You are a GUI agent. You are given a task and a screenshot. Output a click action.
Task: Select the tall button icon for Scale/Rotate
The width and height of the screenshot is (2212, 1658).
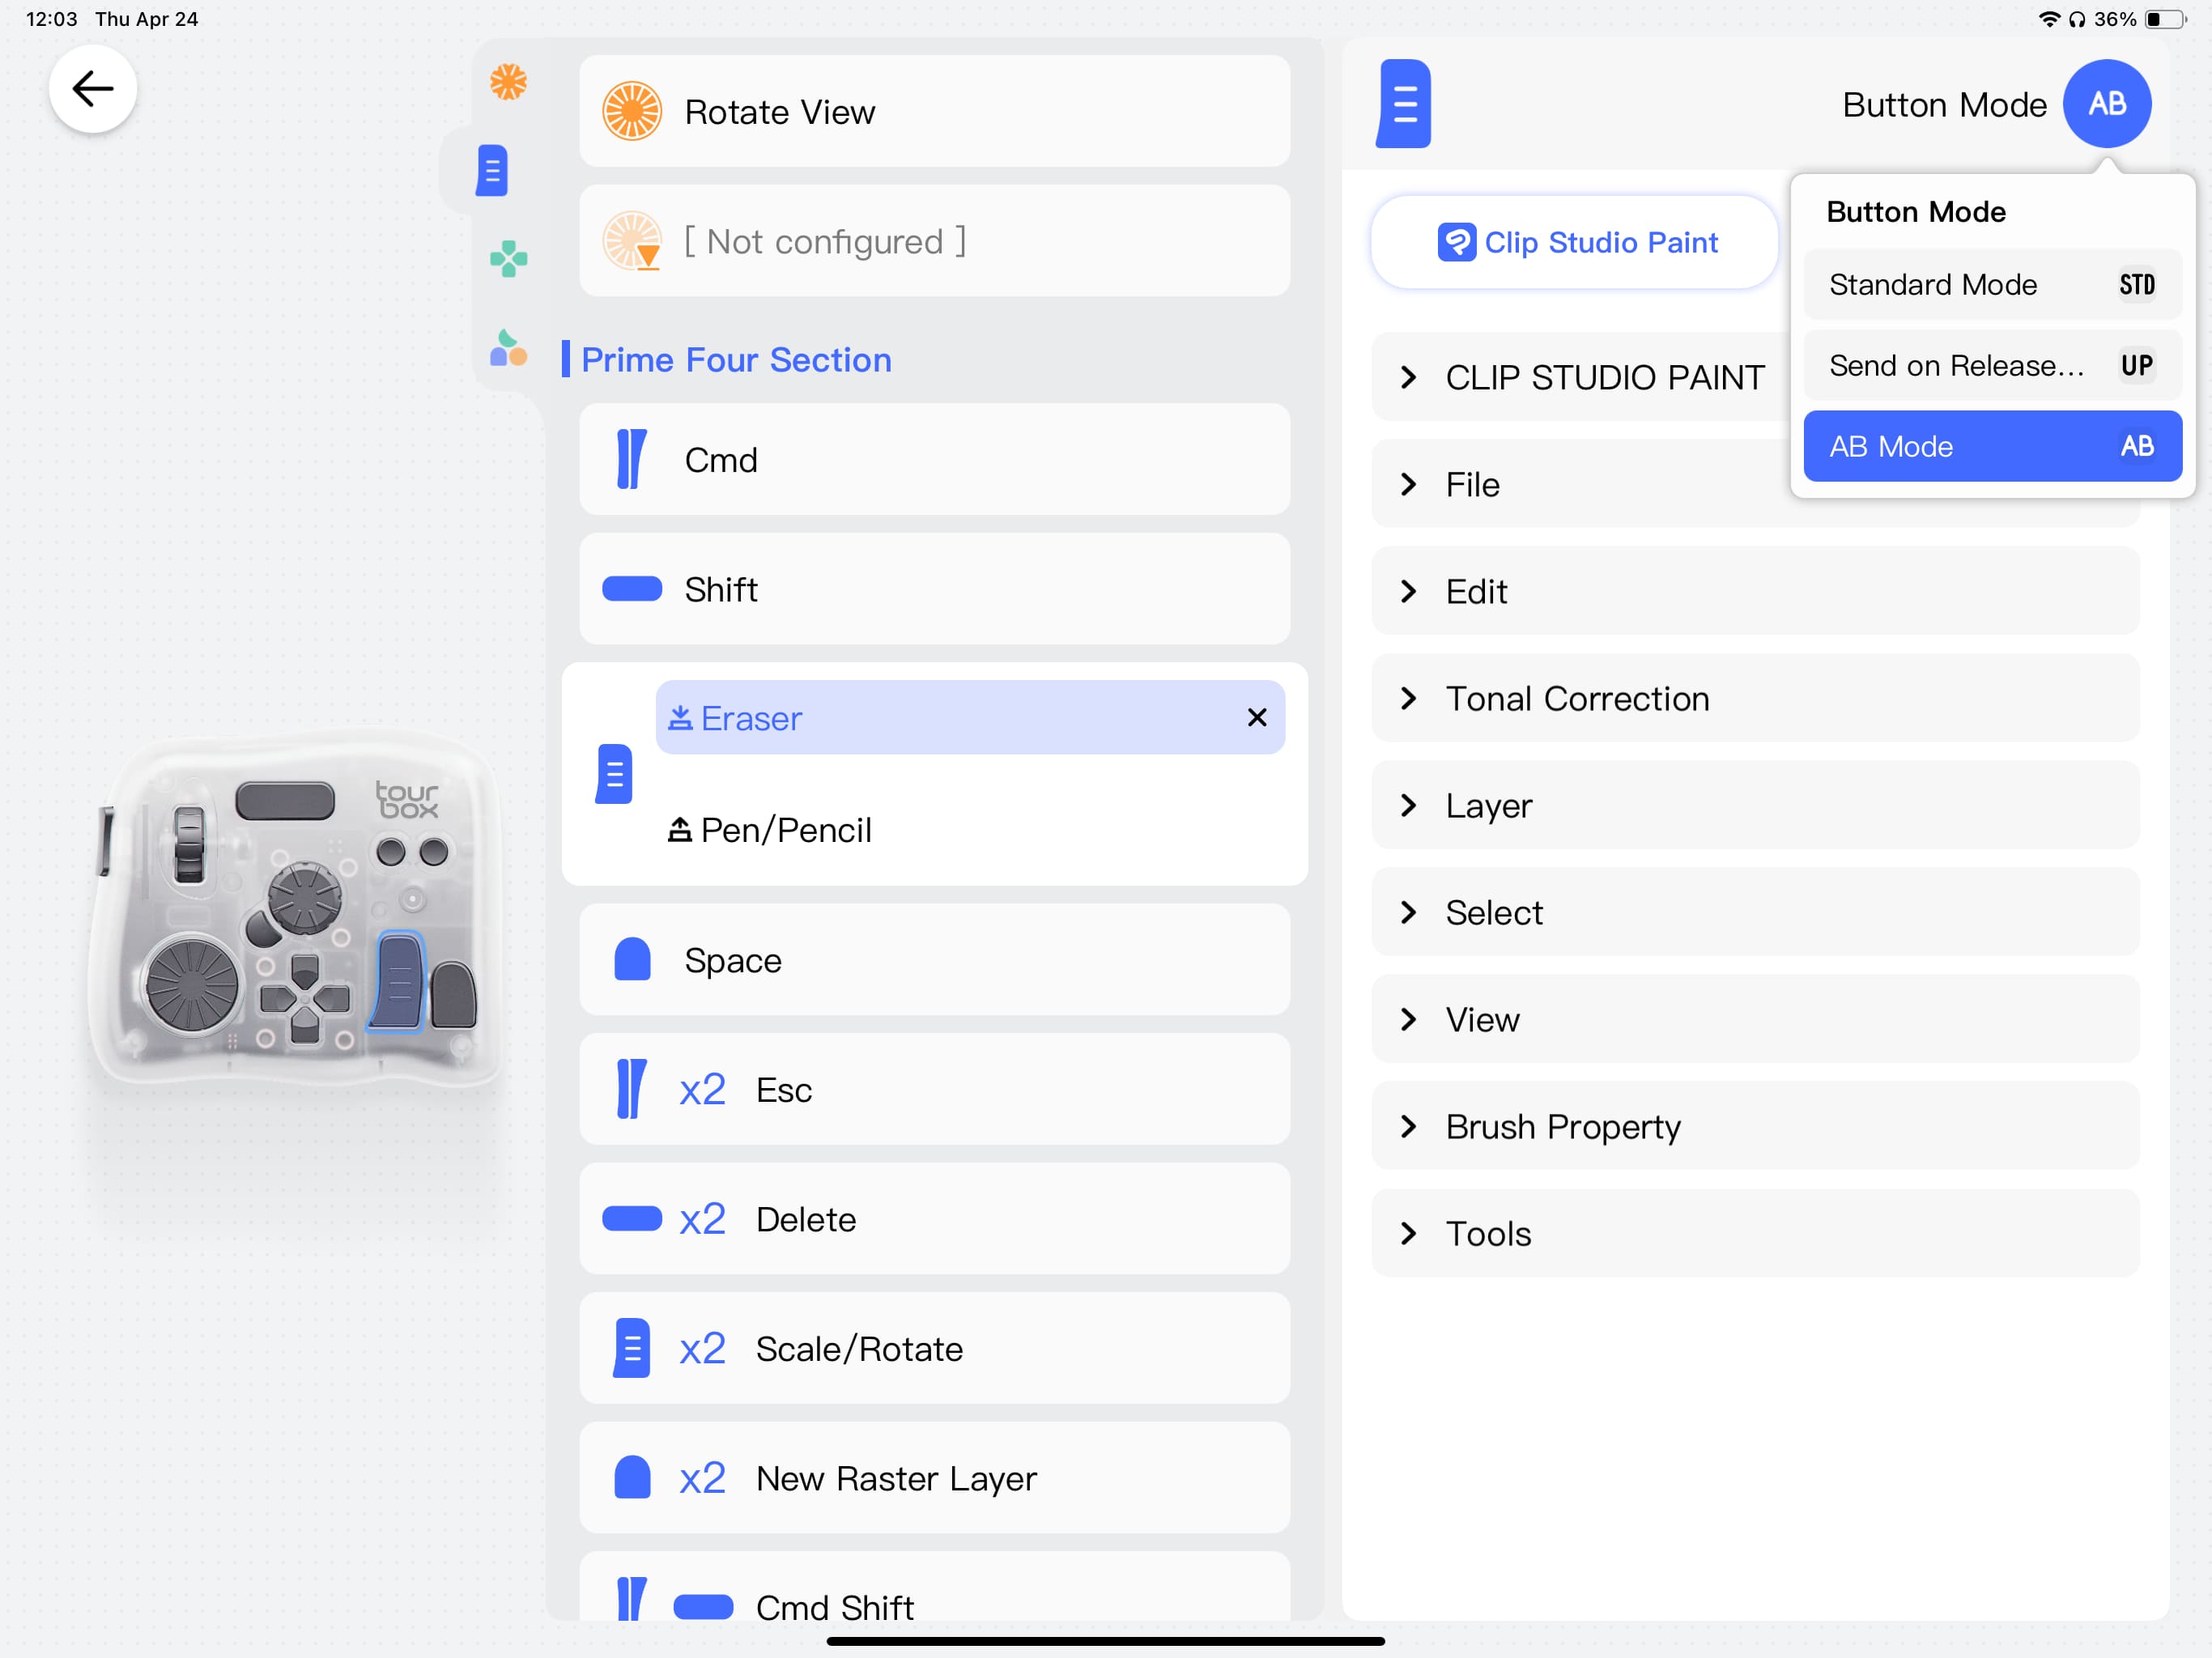pyautogui.click(x=632, y=1348)
